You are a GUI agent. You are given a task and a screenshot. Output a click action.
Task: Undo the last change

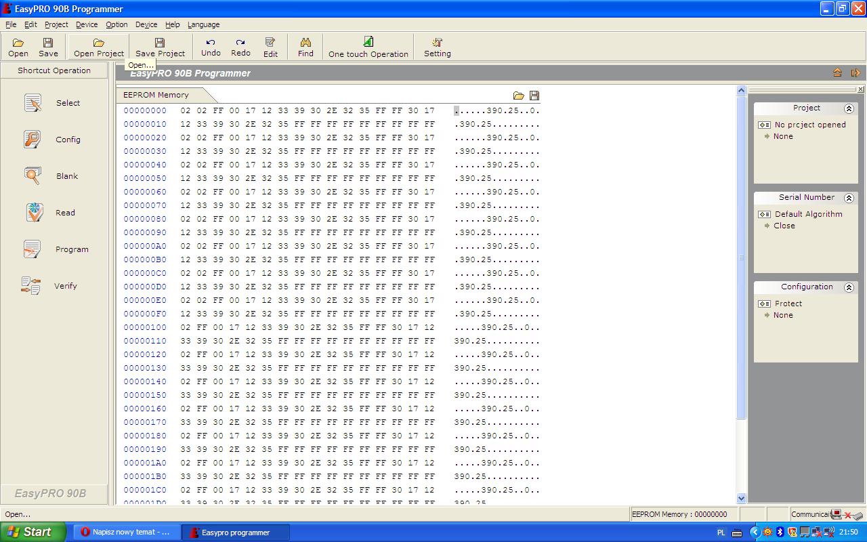(211, 47)
